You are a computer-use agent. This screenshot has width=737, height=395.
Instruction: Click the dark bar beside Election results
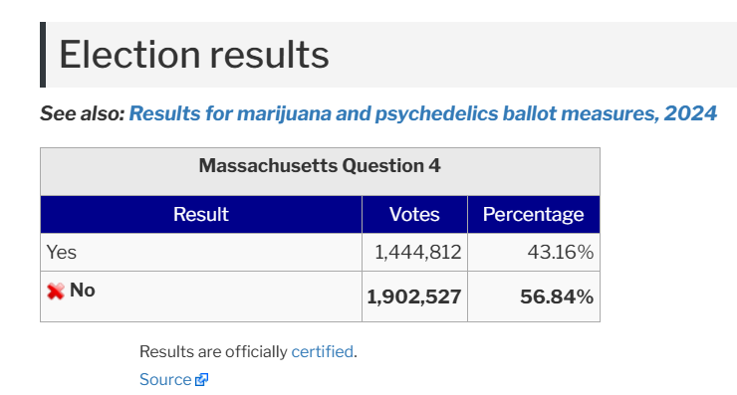43,55
